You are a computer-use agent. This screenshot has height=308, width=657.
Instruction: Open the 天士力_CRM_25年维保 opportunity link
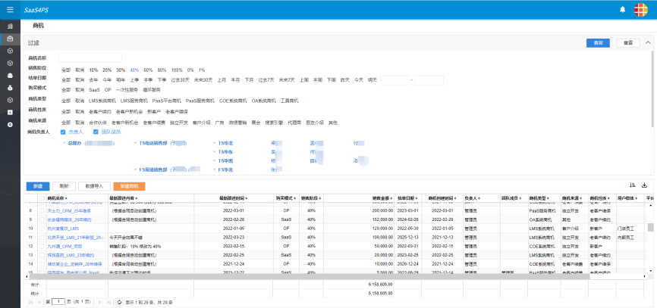[69, 210]
